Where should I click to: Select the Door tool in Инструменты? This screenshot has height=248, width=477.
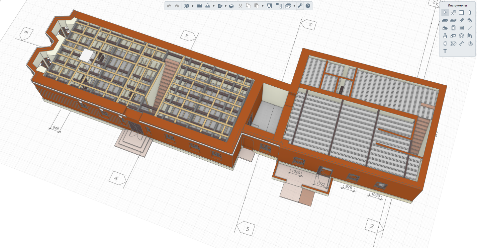point(453,28)
